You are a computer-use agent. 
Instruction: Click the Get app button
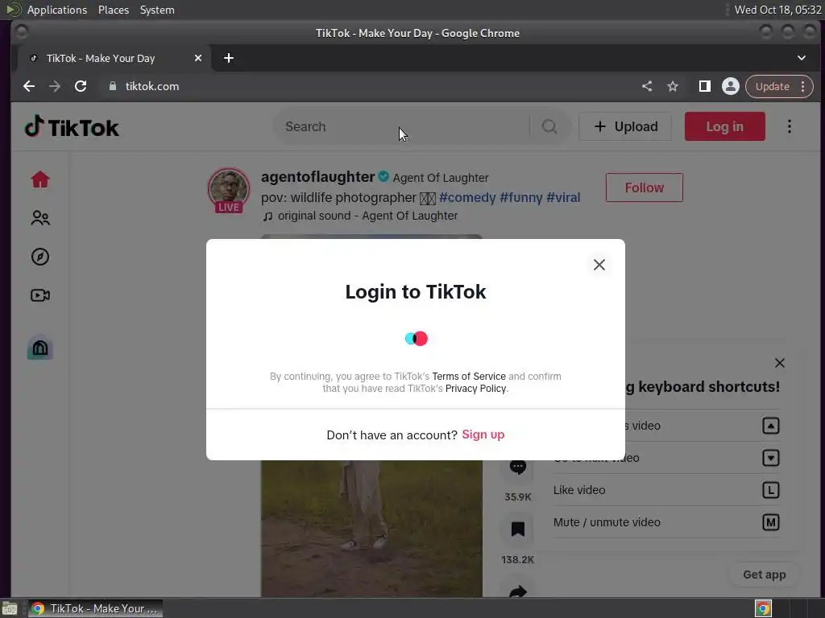[764, 575]
